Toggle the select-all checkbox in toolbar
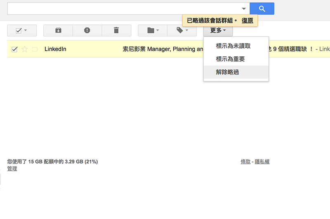 (x=19, y=31)
